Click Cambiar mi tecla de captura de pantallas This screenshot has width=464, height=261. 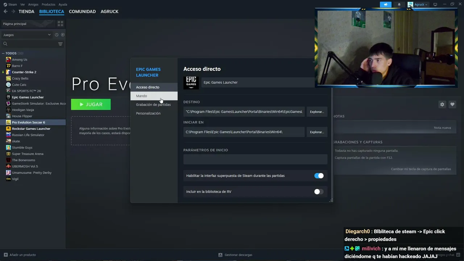click(421, 169)
